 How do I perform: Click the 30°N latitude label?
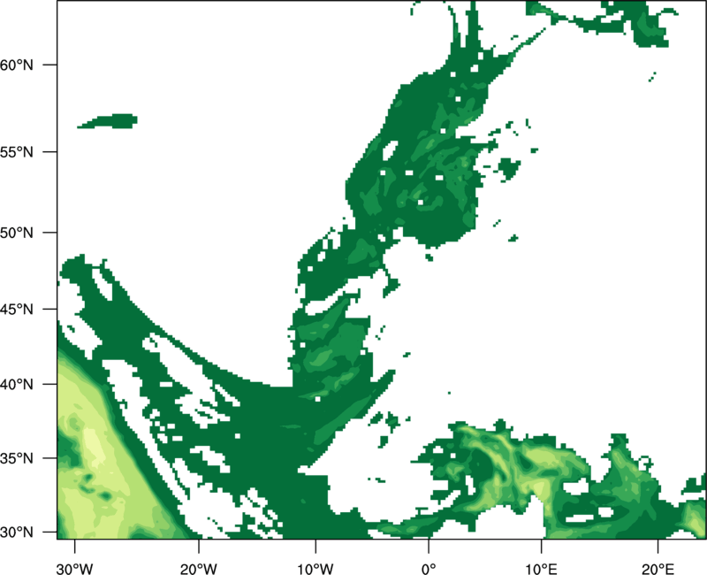click(x=17, y=533)
